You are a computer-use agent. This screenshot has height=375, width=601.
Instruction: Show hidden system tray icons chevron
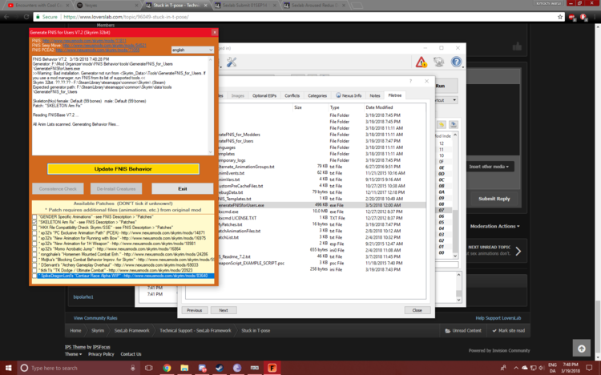(515, 368)
